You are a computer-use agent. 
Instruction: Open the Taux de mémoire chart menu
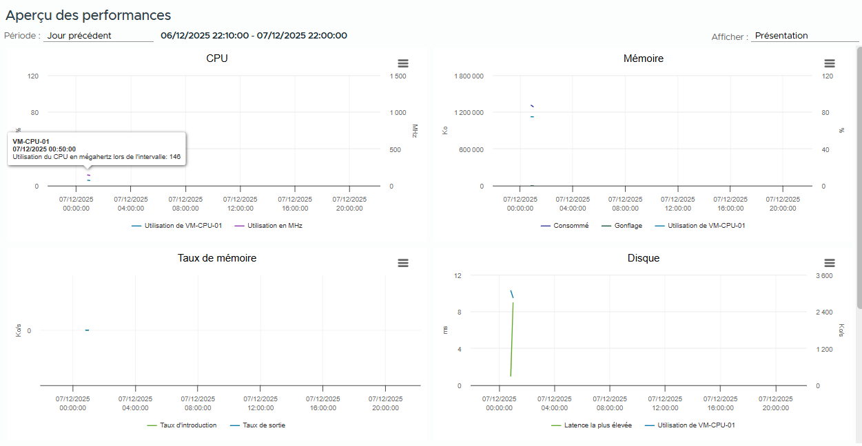tap(403, 263)
